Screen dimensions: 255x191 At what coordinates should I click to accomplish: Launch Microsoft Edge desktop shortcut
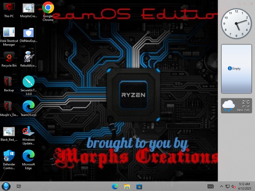(x=28, y=160)
